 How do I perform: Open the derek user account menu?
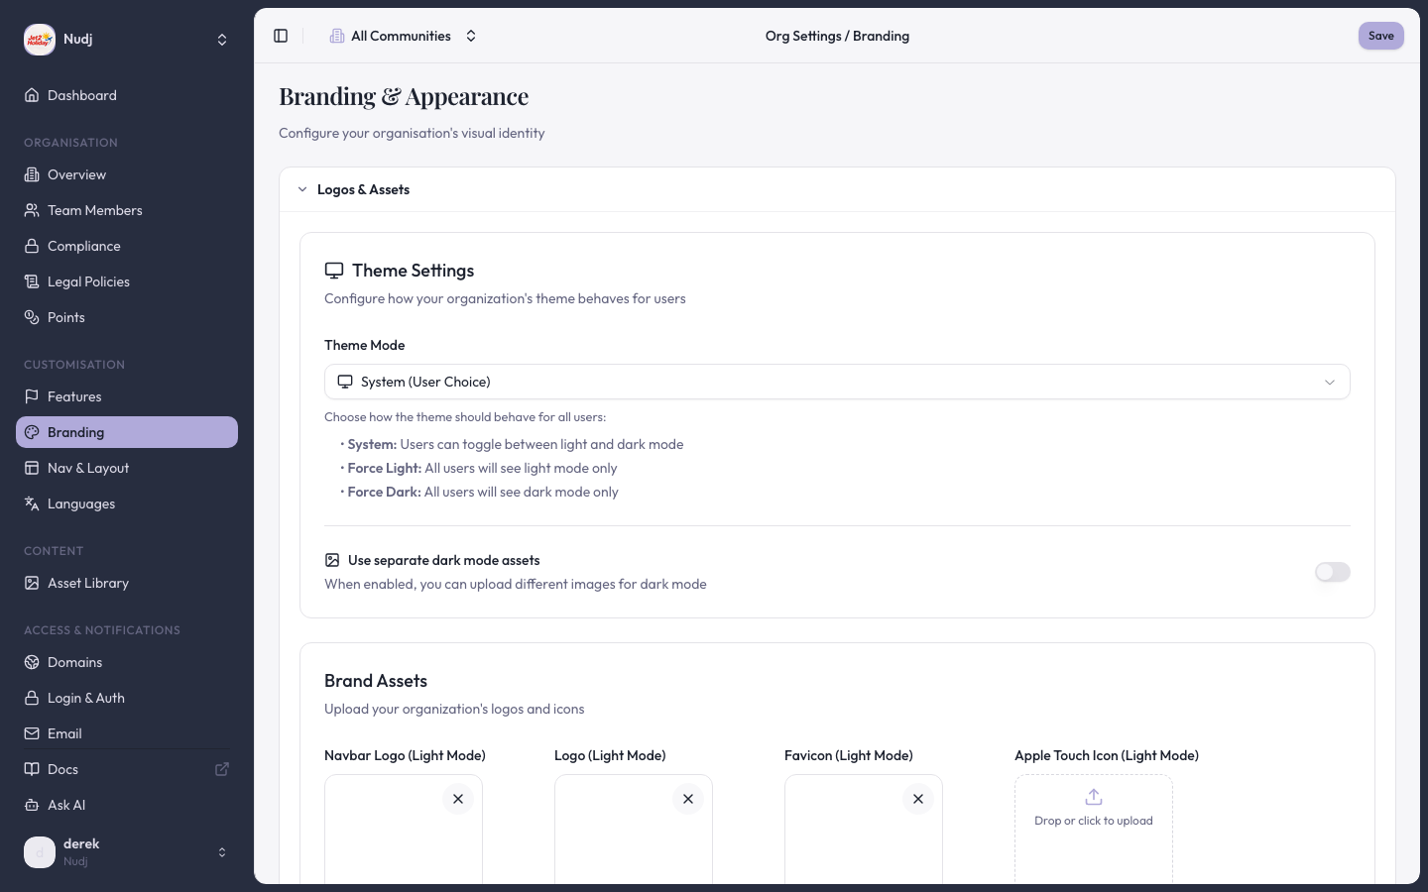(x=127, y=852)
